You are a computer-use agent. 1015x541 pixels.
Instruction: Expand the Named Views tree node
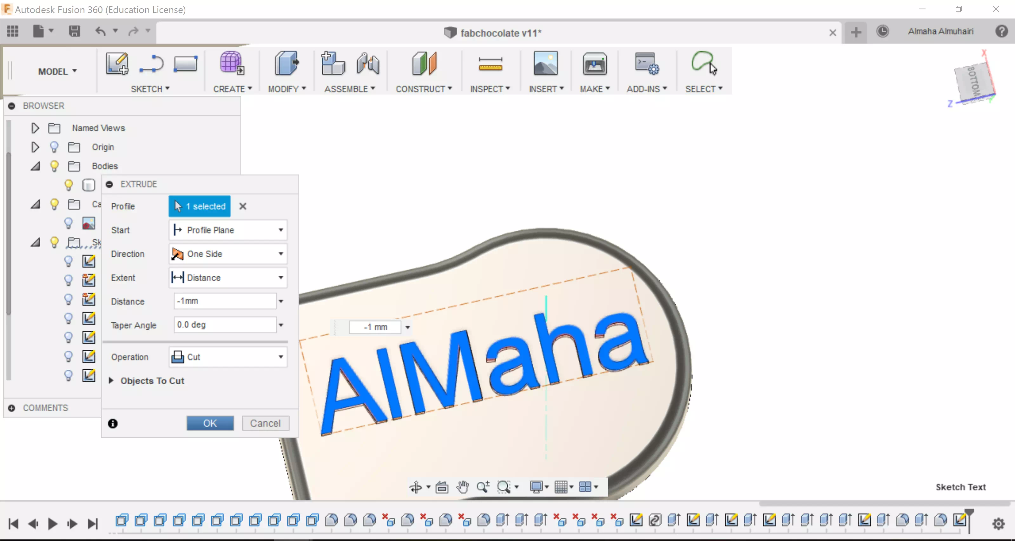pos(35,128)
